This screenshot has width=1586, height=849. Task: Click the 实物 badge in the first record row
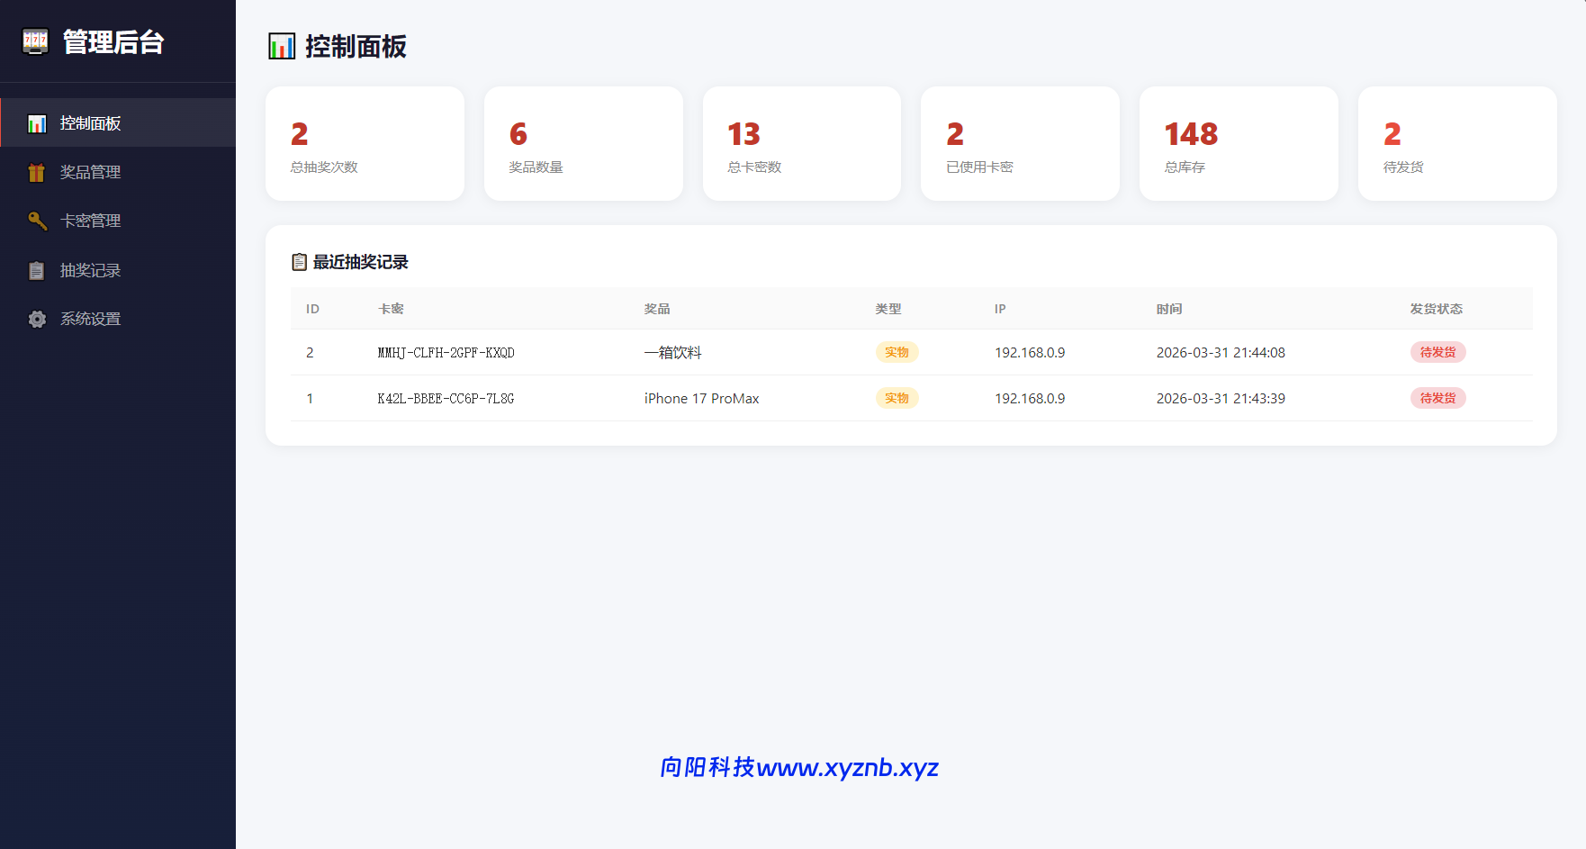(x=897, y=352)
